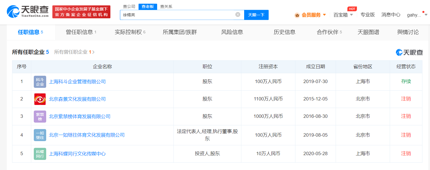The height and width of the screenshot is (170, 430).
Task: Open the 一如继往 company logo icon
Action: click(x=40, y=135)
